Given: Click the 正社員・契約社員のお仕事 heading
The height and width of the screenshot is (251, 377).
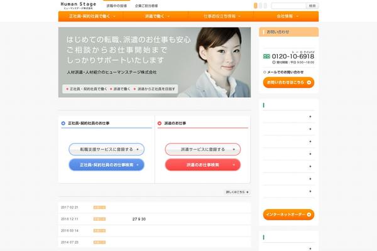Looking at the screenshot, I should tap(89, 123).
